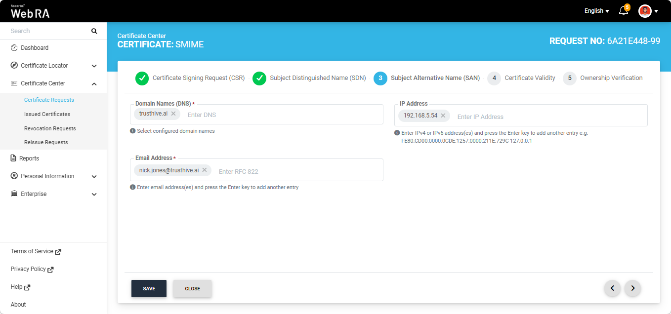Viewport: 671px width, 314px height.
Task: Expand the Personal Information chevron
Action: [x=94, y=176]
